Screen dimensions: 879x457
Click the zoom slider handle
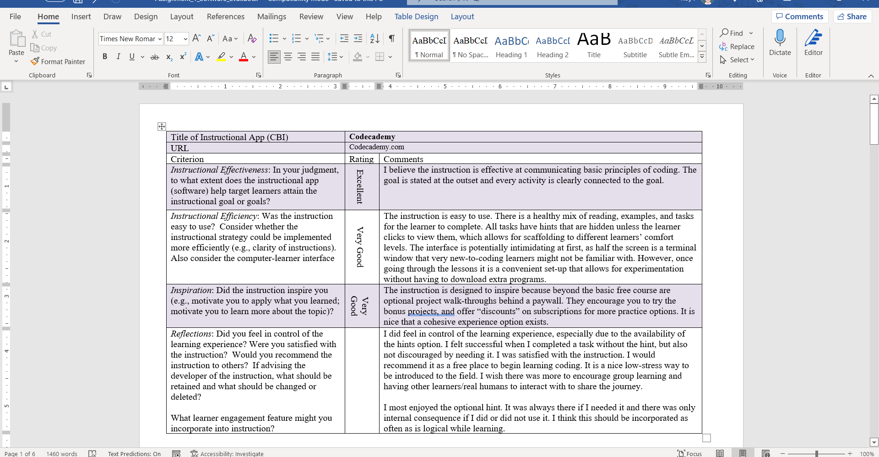point(816,453)
